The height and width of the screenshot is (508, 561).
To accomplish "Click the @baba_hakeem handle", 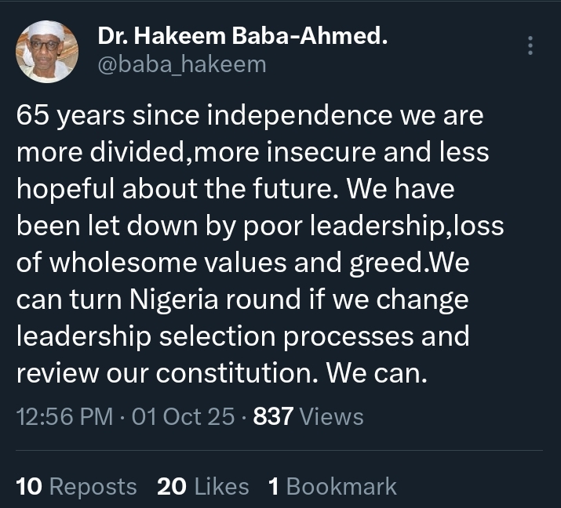I will click(182, 63).
